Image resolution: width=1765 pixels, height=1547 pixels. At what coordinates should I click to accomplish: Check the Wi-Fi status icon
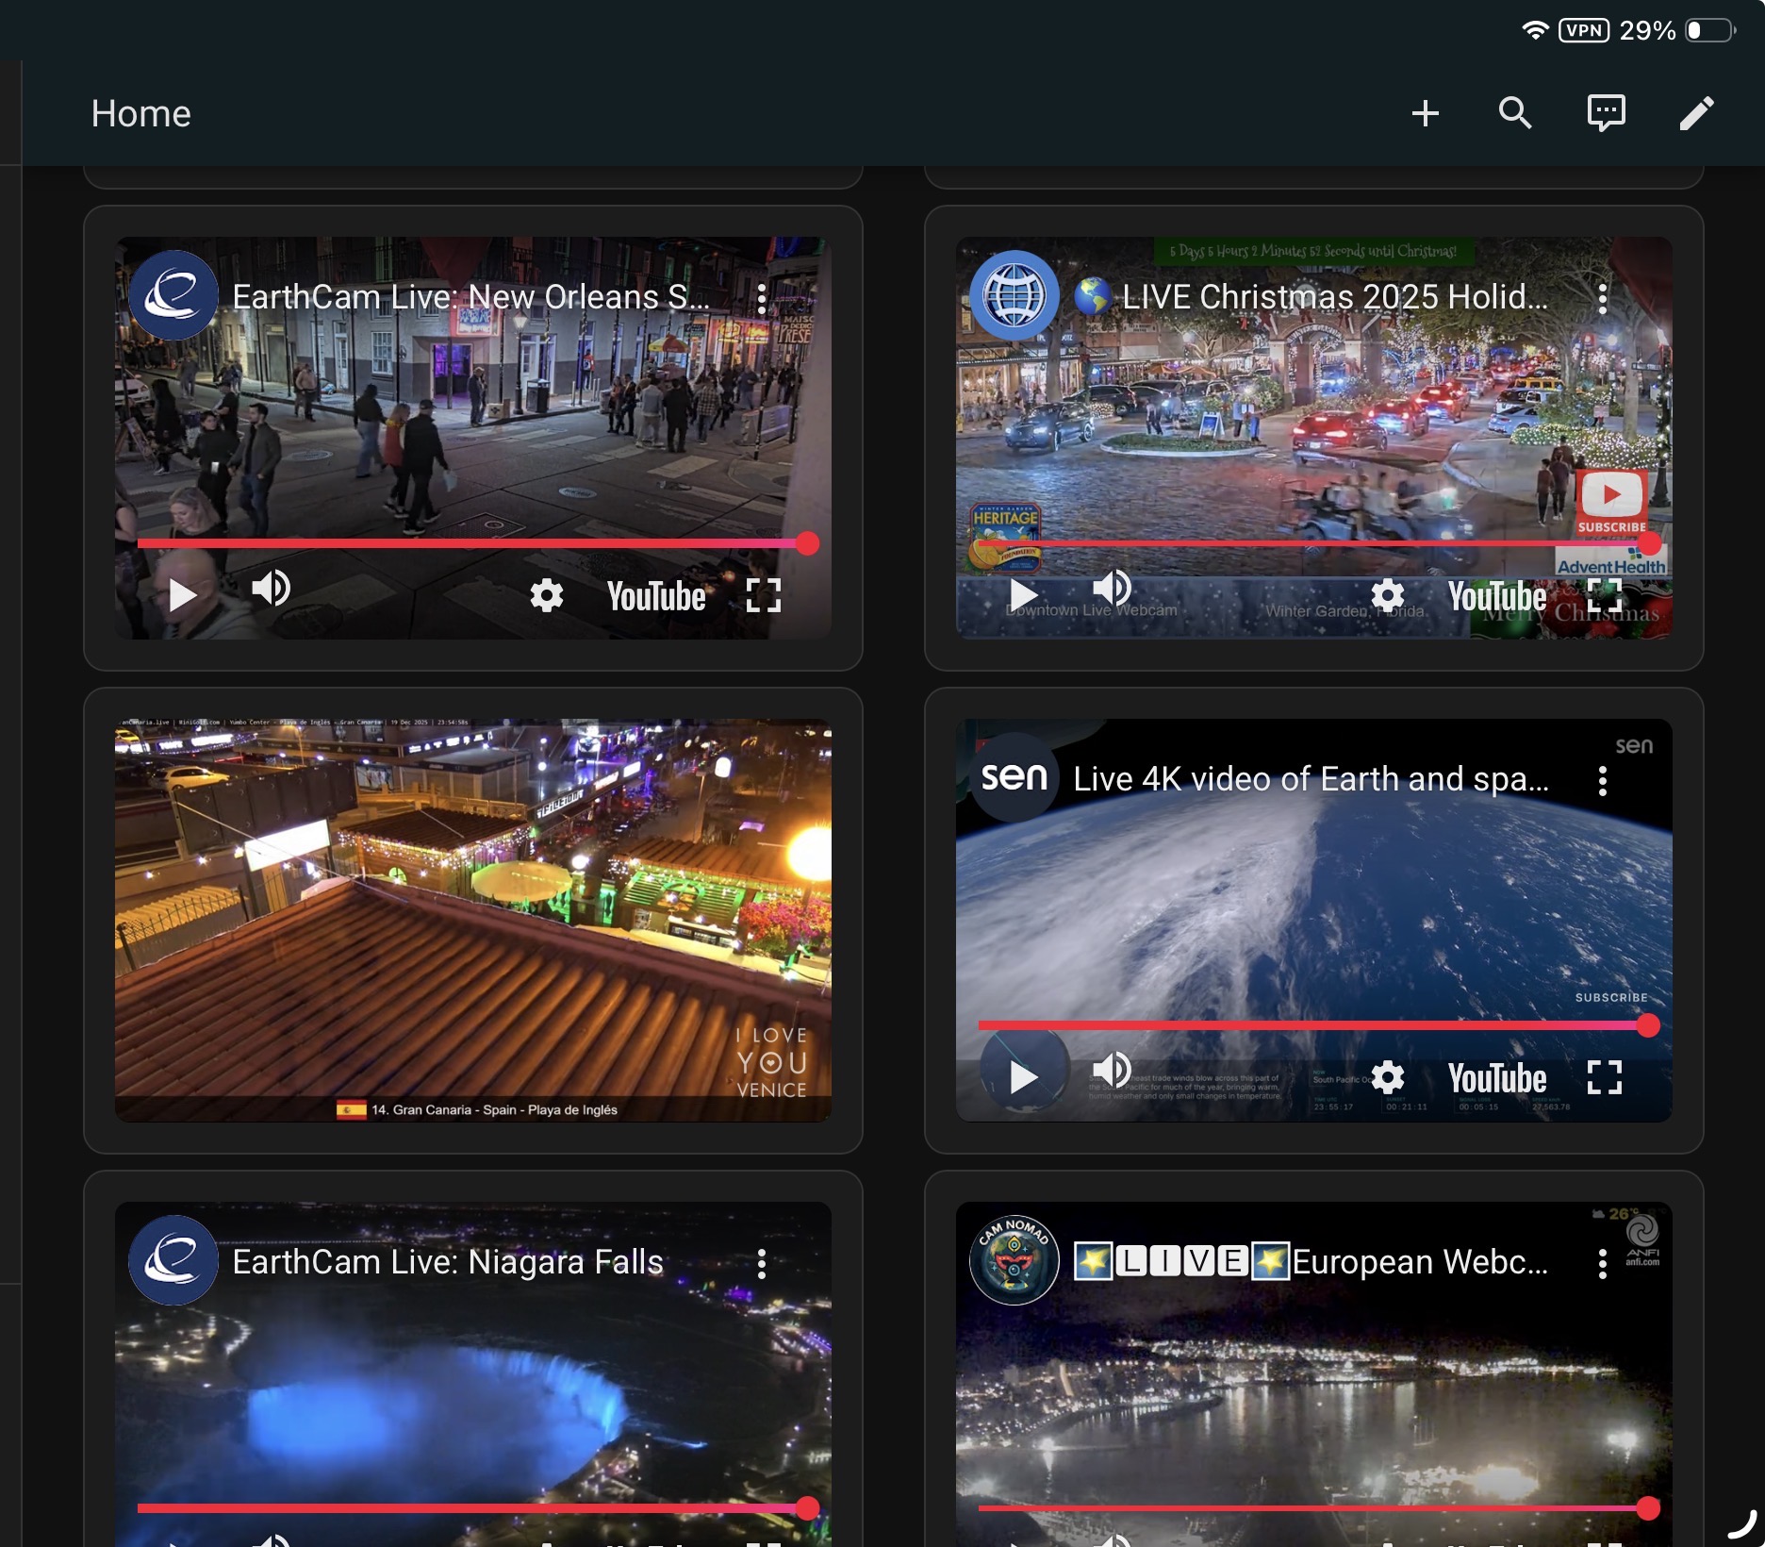click(x=1535, y=30)
